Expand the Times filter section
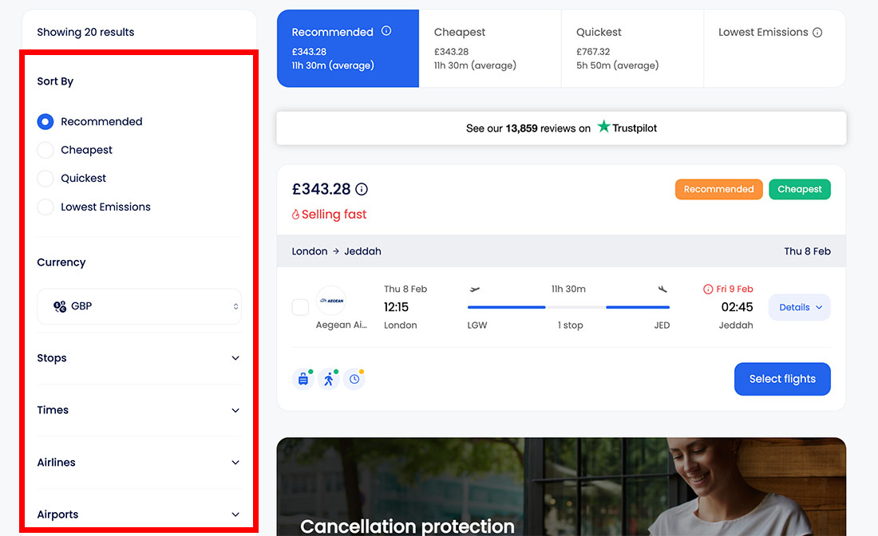The height and width of the screenshot is (536, 878). pos(139,410)
